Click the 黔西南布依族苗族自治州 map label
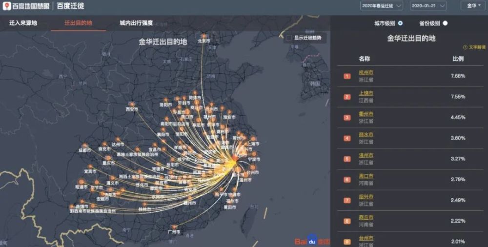Viewport: 488px width, 247px height. [93, 211]
